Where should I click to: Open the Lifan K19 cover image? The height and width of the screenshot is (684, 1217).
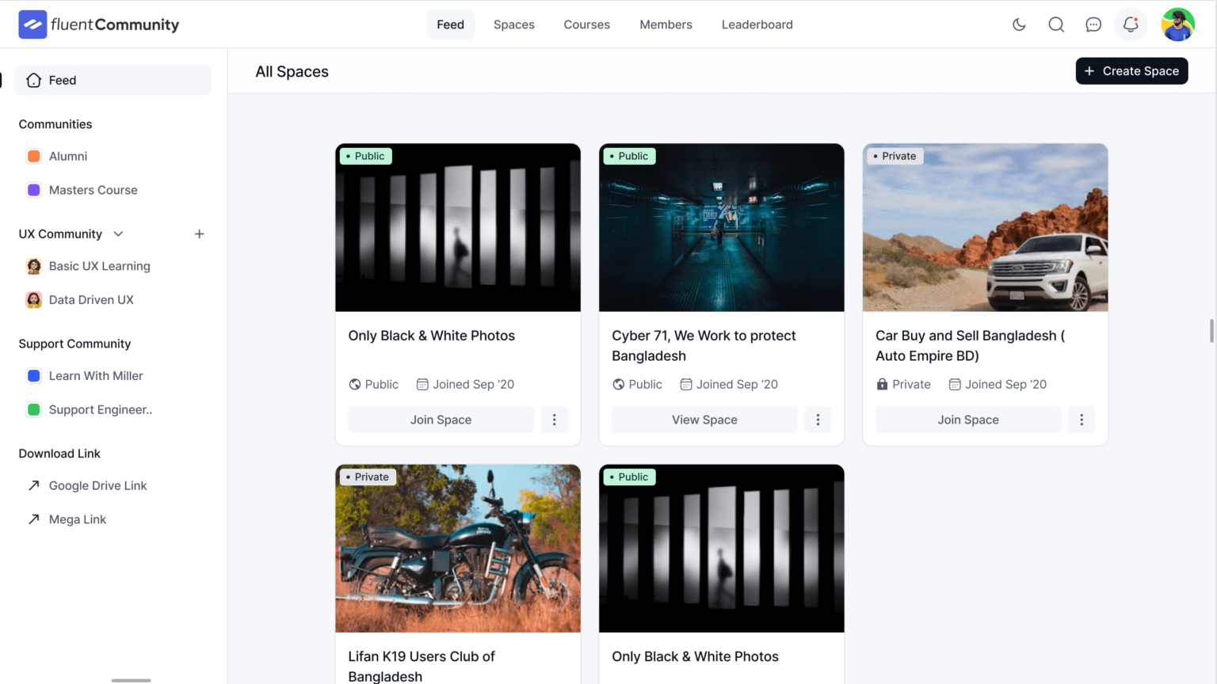457,548
